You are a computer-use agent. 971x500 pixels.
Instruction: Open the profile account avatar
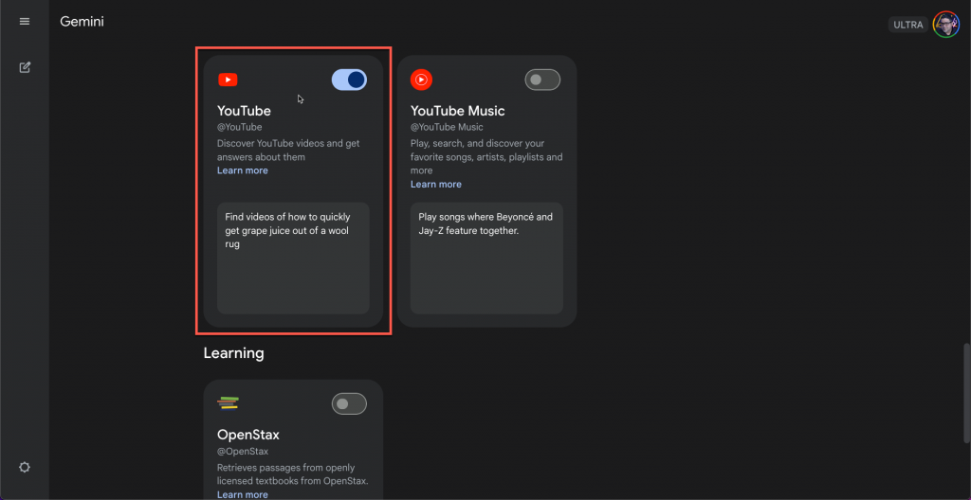(x=946, y=25)
